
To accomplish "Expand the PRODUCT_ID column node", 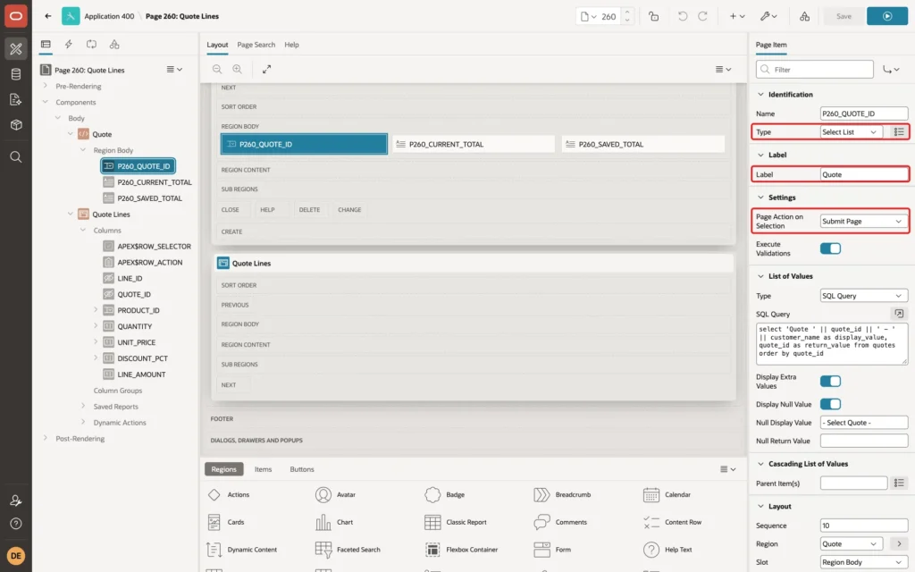I will tap(96, 310).
